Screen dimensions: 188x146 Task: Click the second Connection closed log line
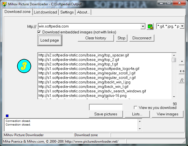(18, 125)
